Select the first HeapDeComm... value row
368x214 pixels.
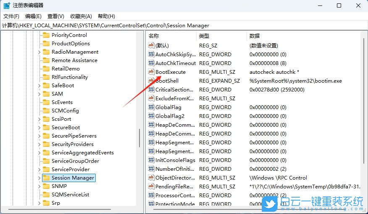(254, 125)
